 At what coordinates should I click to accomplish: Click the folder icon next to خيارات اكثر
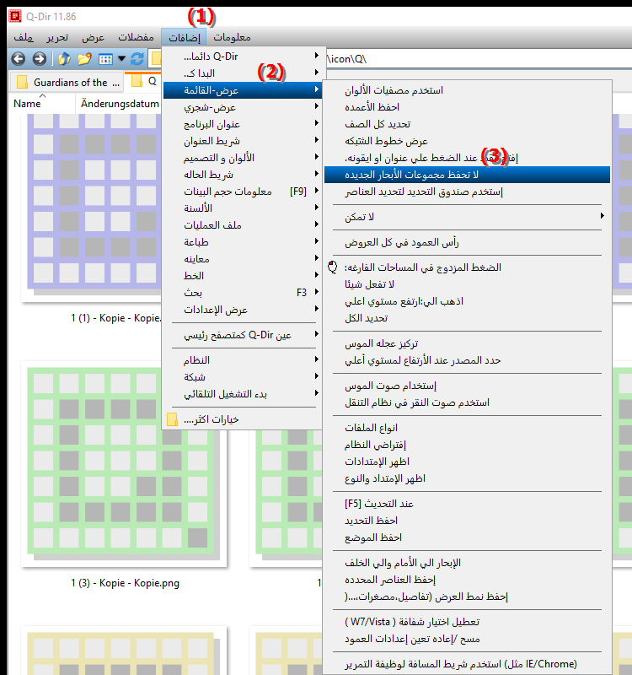tap(172, 419)
